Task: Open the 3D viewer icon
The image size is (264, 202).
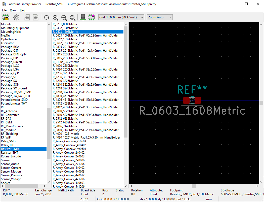Action: 83,17
